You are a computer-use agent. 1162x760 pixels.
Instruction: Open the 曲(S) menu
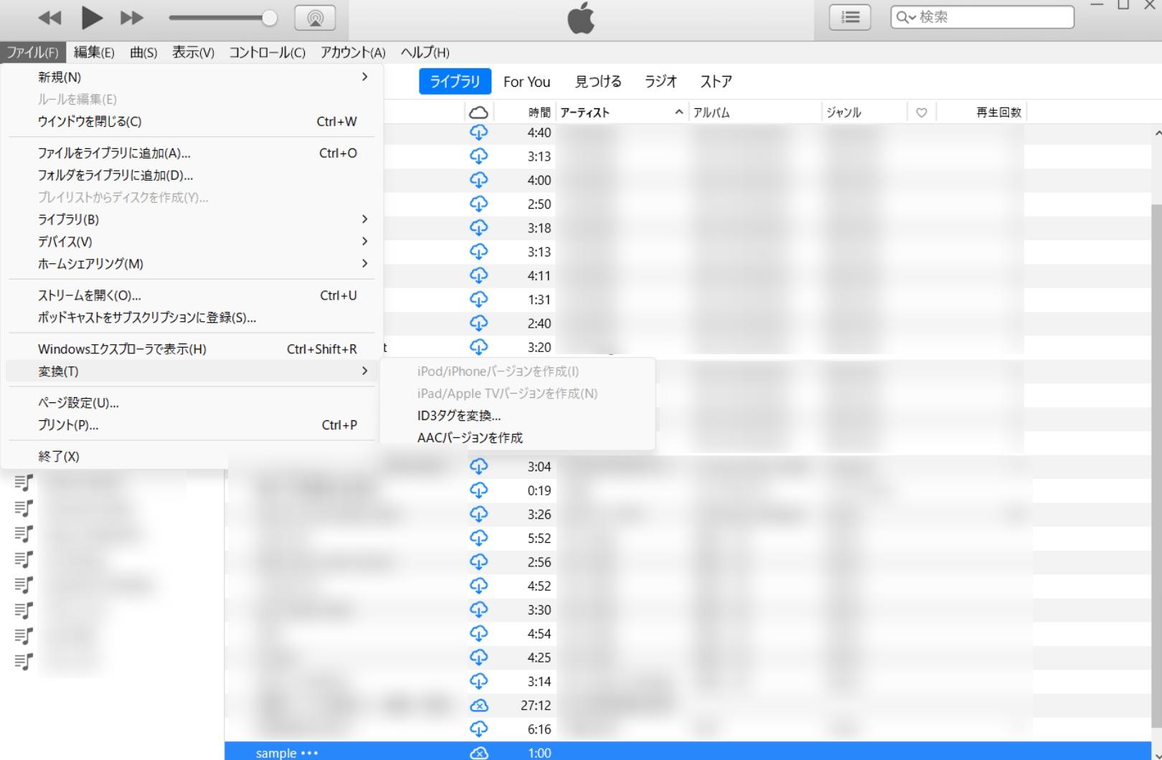(x=143, y=52)
